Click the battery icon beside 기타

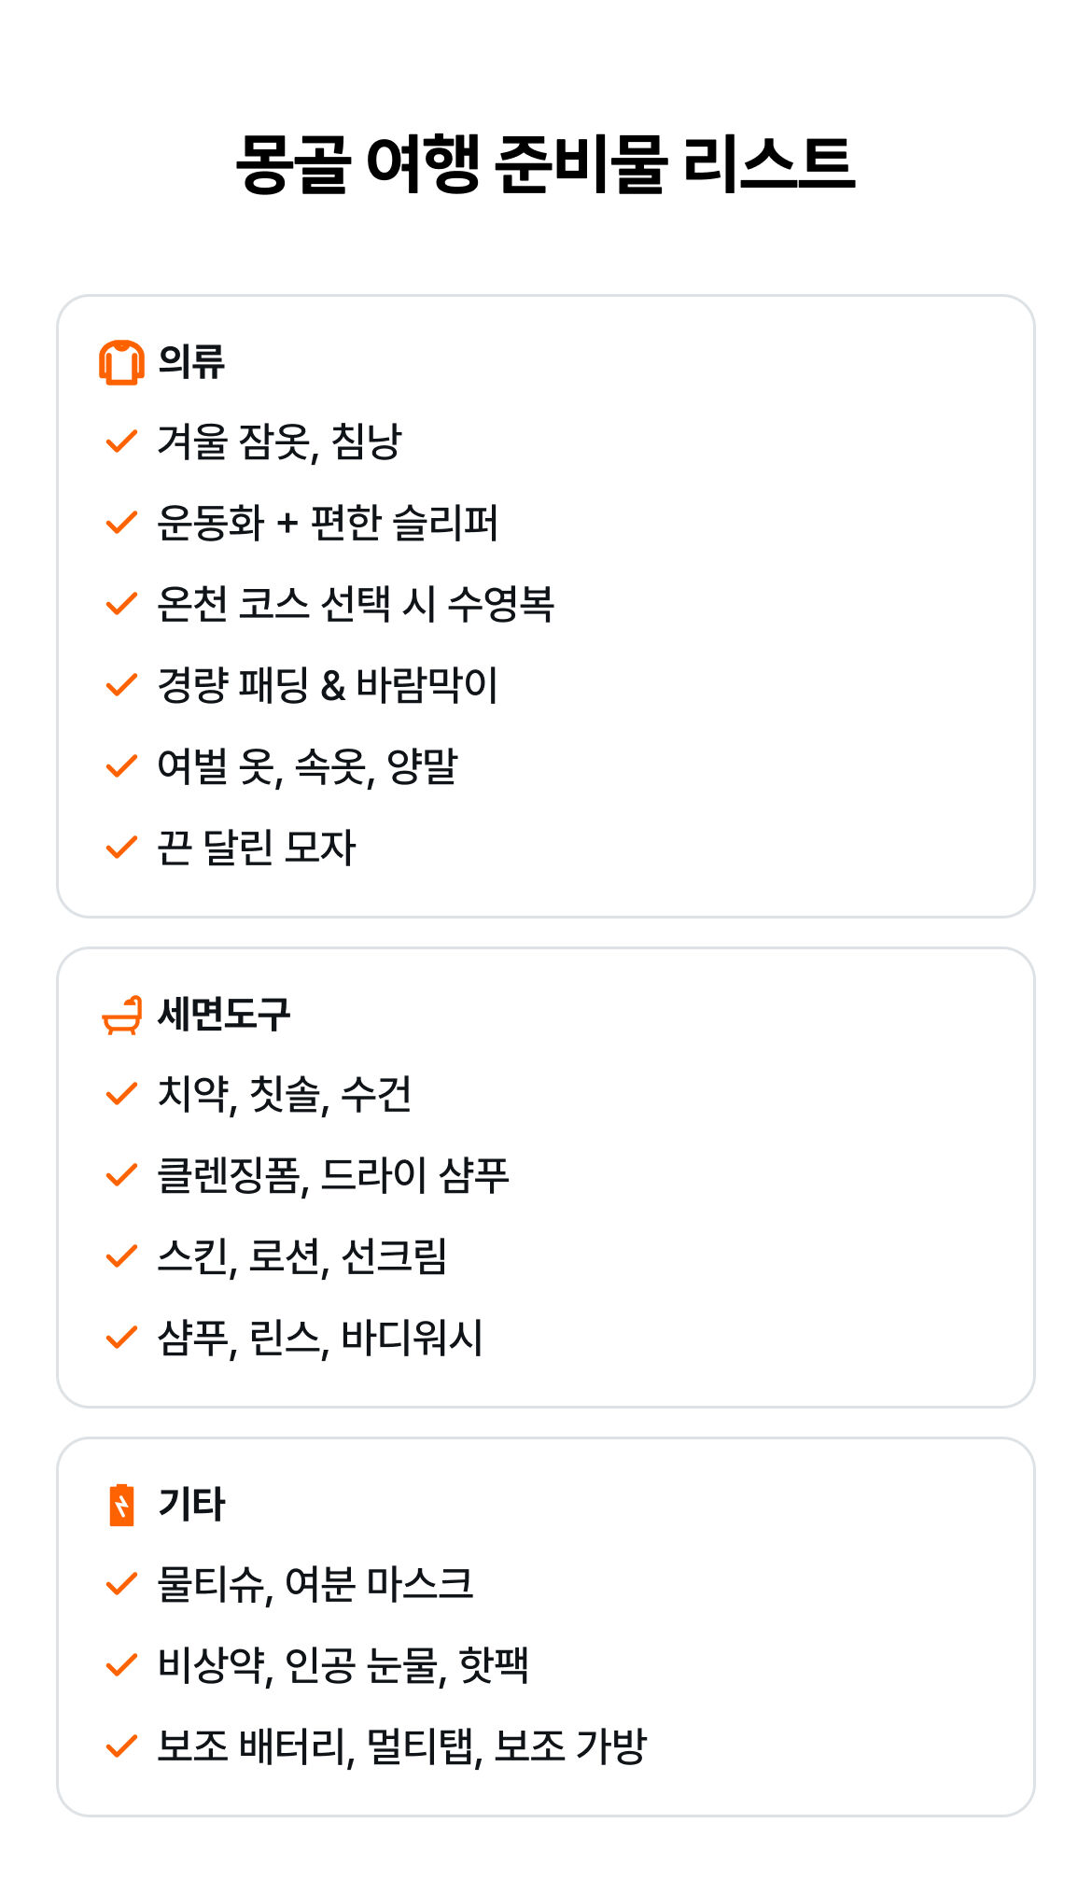(x=121, y=1505)
